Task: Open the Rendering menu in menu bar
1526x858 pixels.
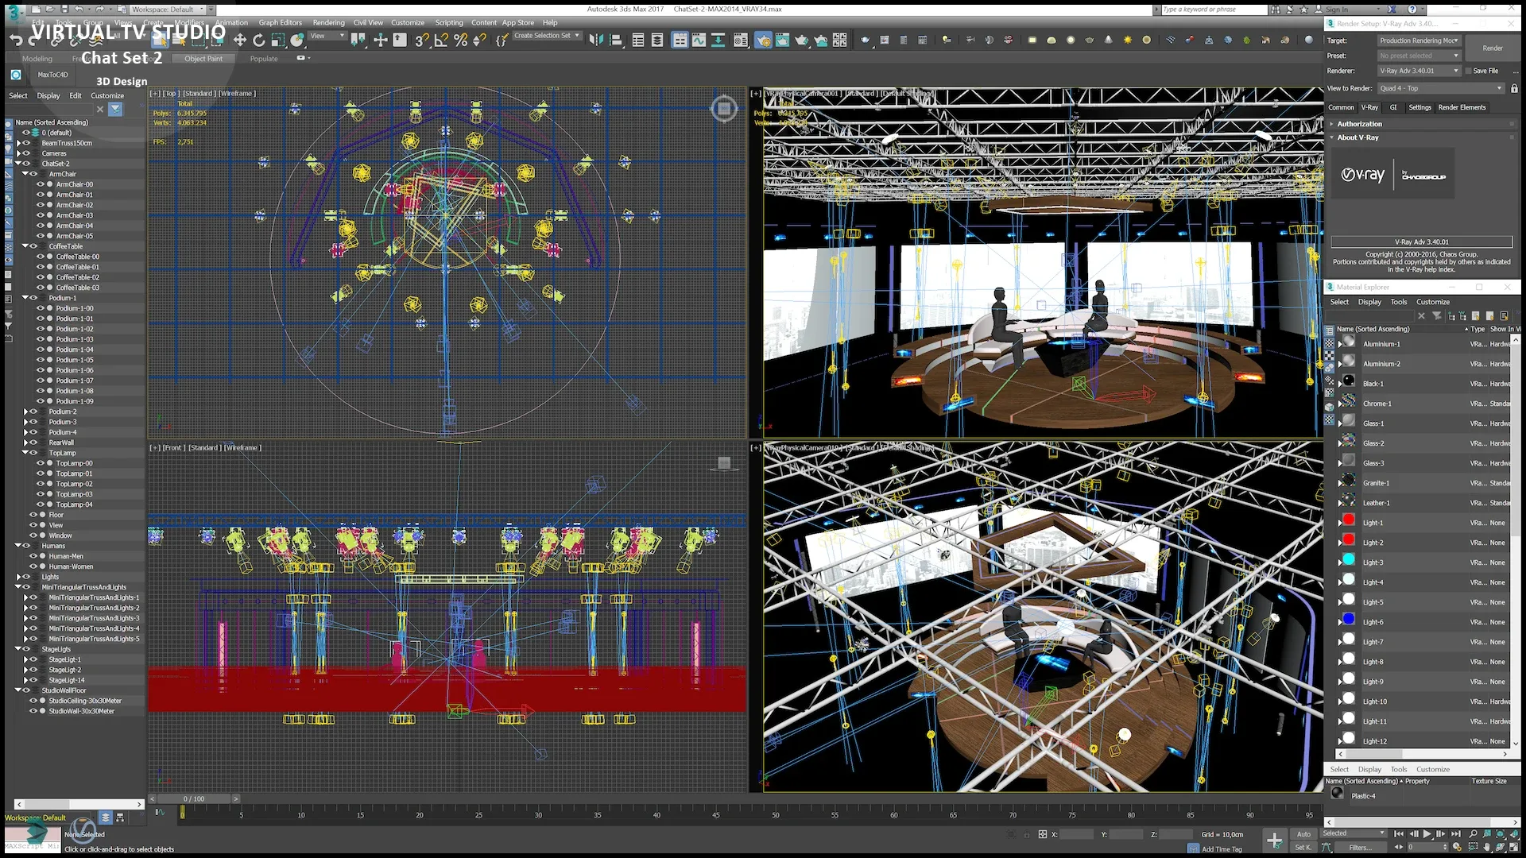Action: [327, 23]
